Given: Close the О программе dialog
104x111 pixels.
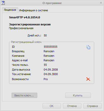Looking at the screenshot, I should (x=101, y=3).
